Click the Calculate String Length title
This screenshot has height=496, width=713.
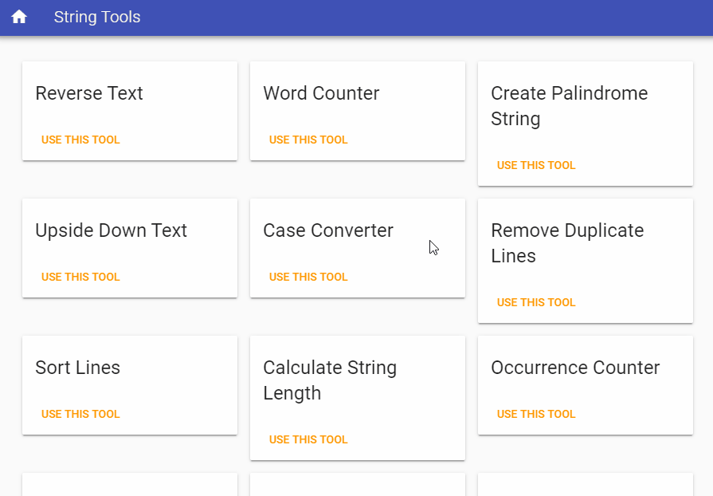[x=330, y=380]
